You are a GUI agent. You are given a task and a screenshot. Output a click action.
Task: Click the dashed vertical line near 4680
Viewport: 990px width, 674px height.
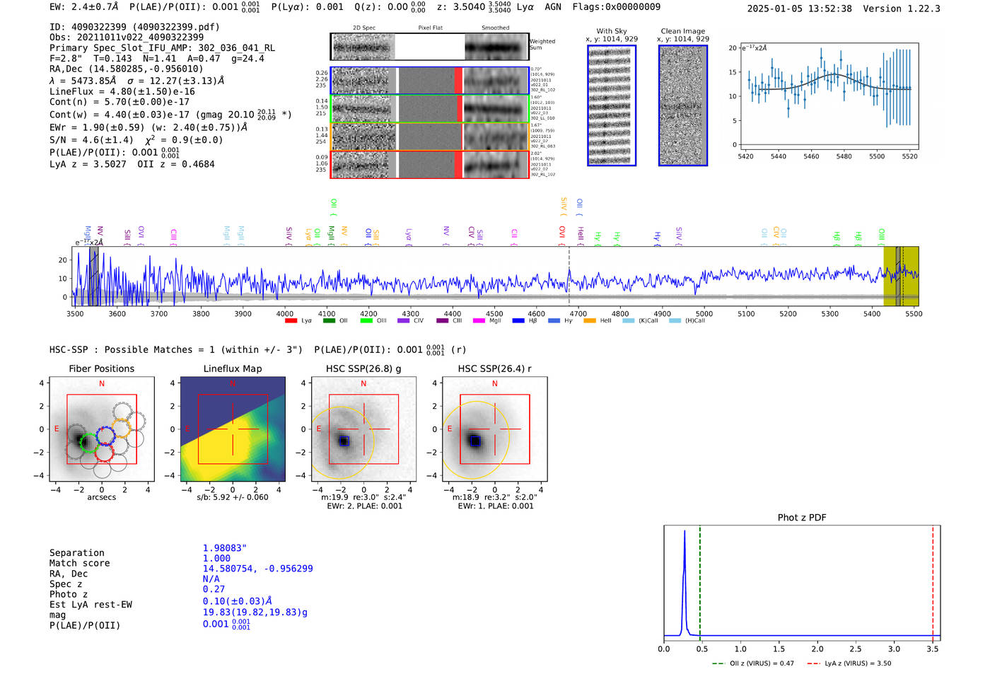pos(569,276)
